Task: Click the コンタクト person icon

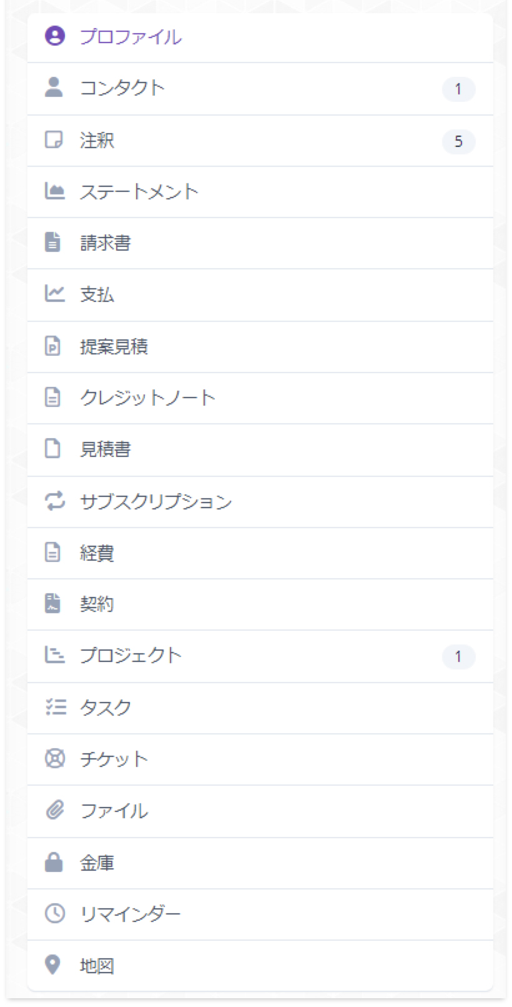Action: [54, 88]
